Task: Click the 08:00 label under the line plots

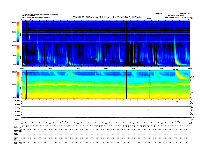Action: (78, 124)
